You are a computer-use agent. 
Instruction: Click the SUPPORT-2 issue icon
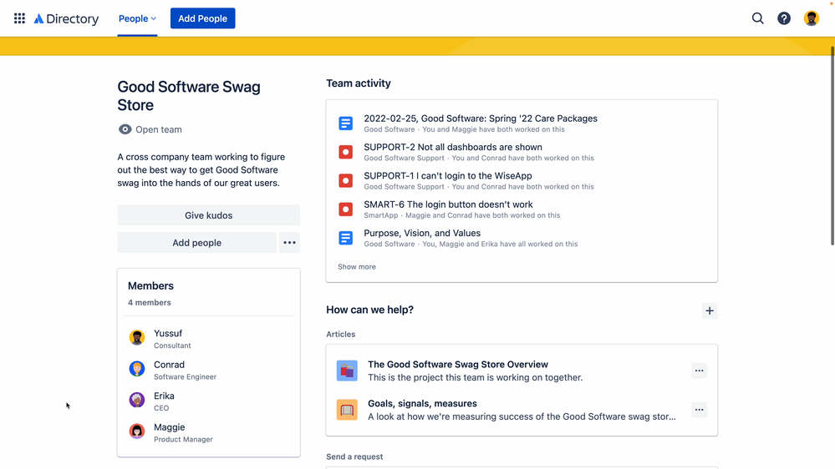pyautogui.click(x=345, y=152)
